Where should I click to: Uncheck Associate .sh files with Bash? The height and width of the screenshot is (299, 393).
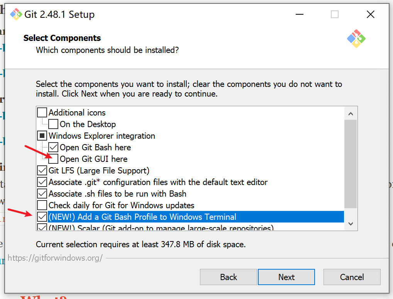coord(42,194)
